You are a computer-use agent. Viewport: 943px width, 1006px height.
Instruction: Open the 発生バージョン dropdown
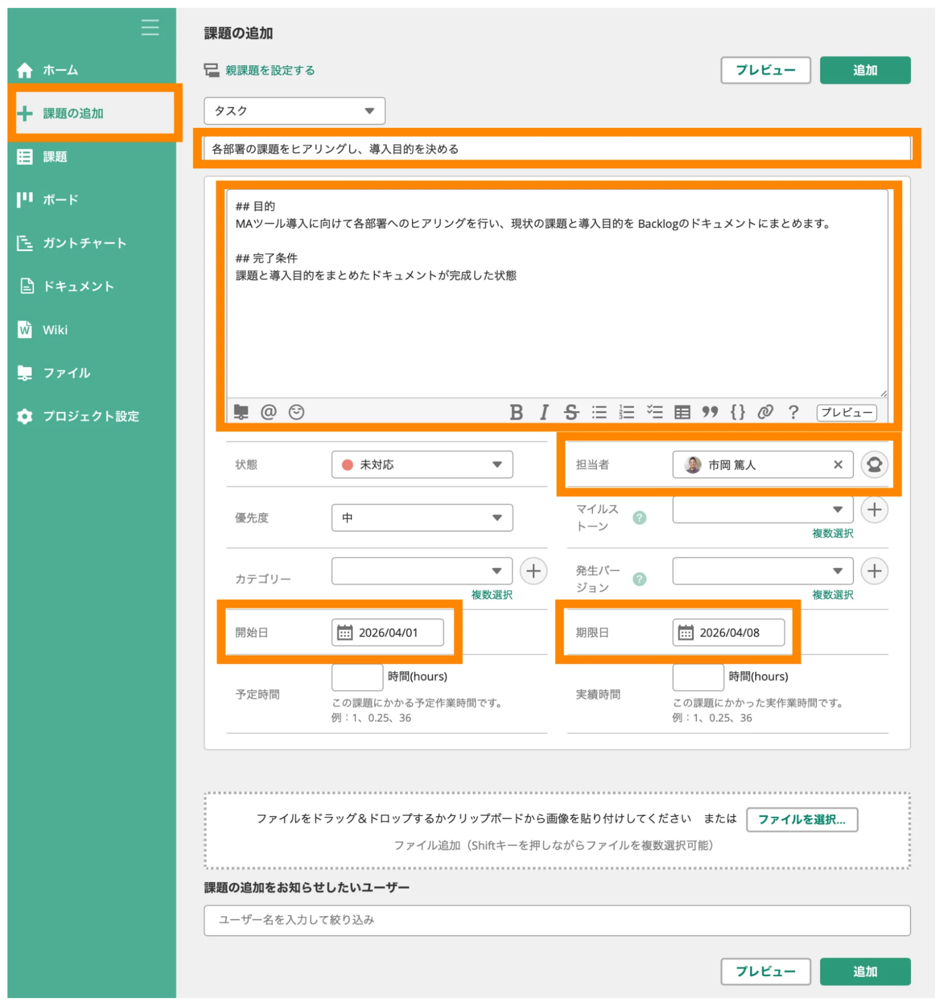[x=763, y=571]
